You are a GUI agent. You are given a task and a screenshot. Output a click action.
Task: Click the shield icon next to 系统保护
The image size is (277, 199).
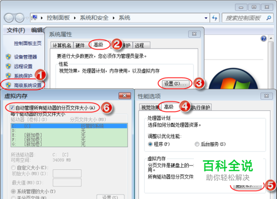click(x=8, y=76)
